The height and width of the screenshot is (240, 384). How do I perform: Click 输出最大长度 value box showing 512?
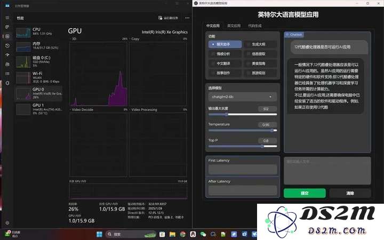click(267, 109)
